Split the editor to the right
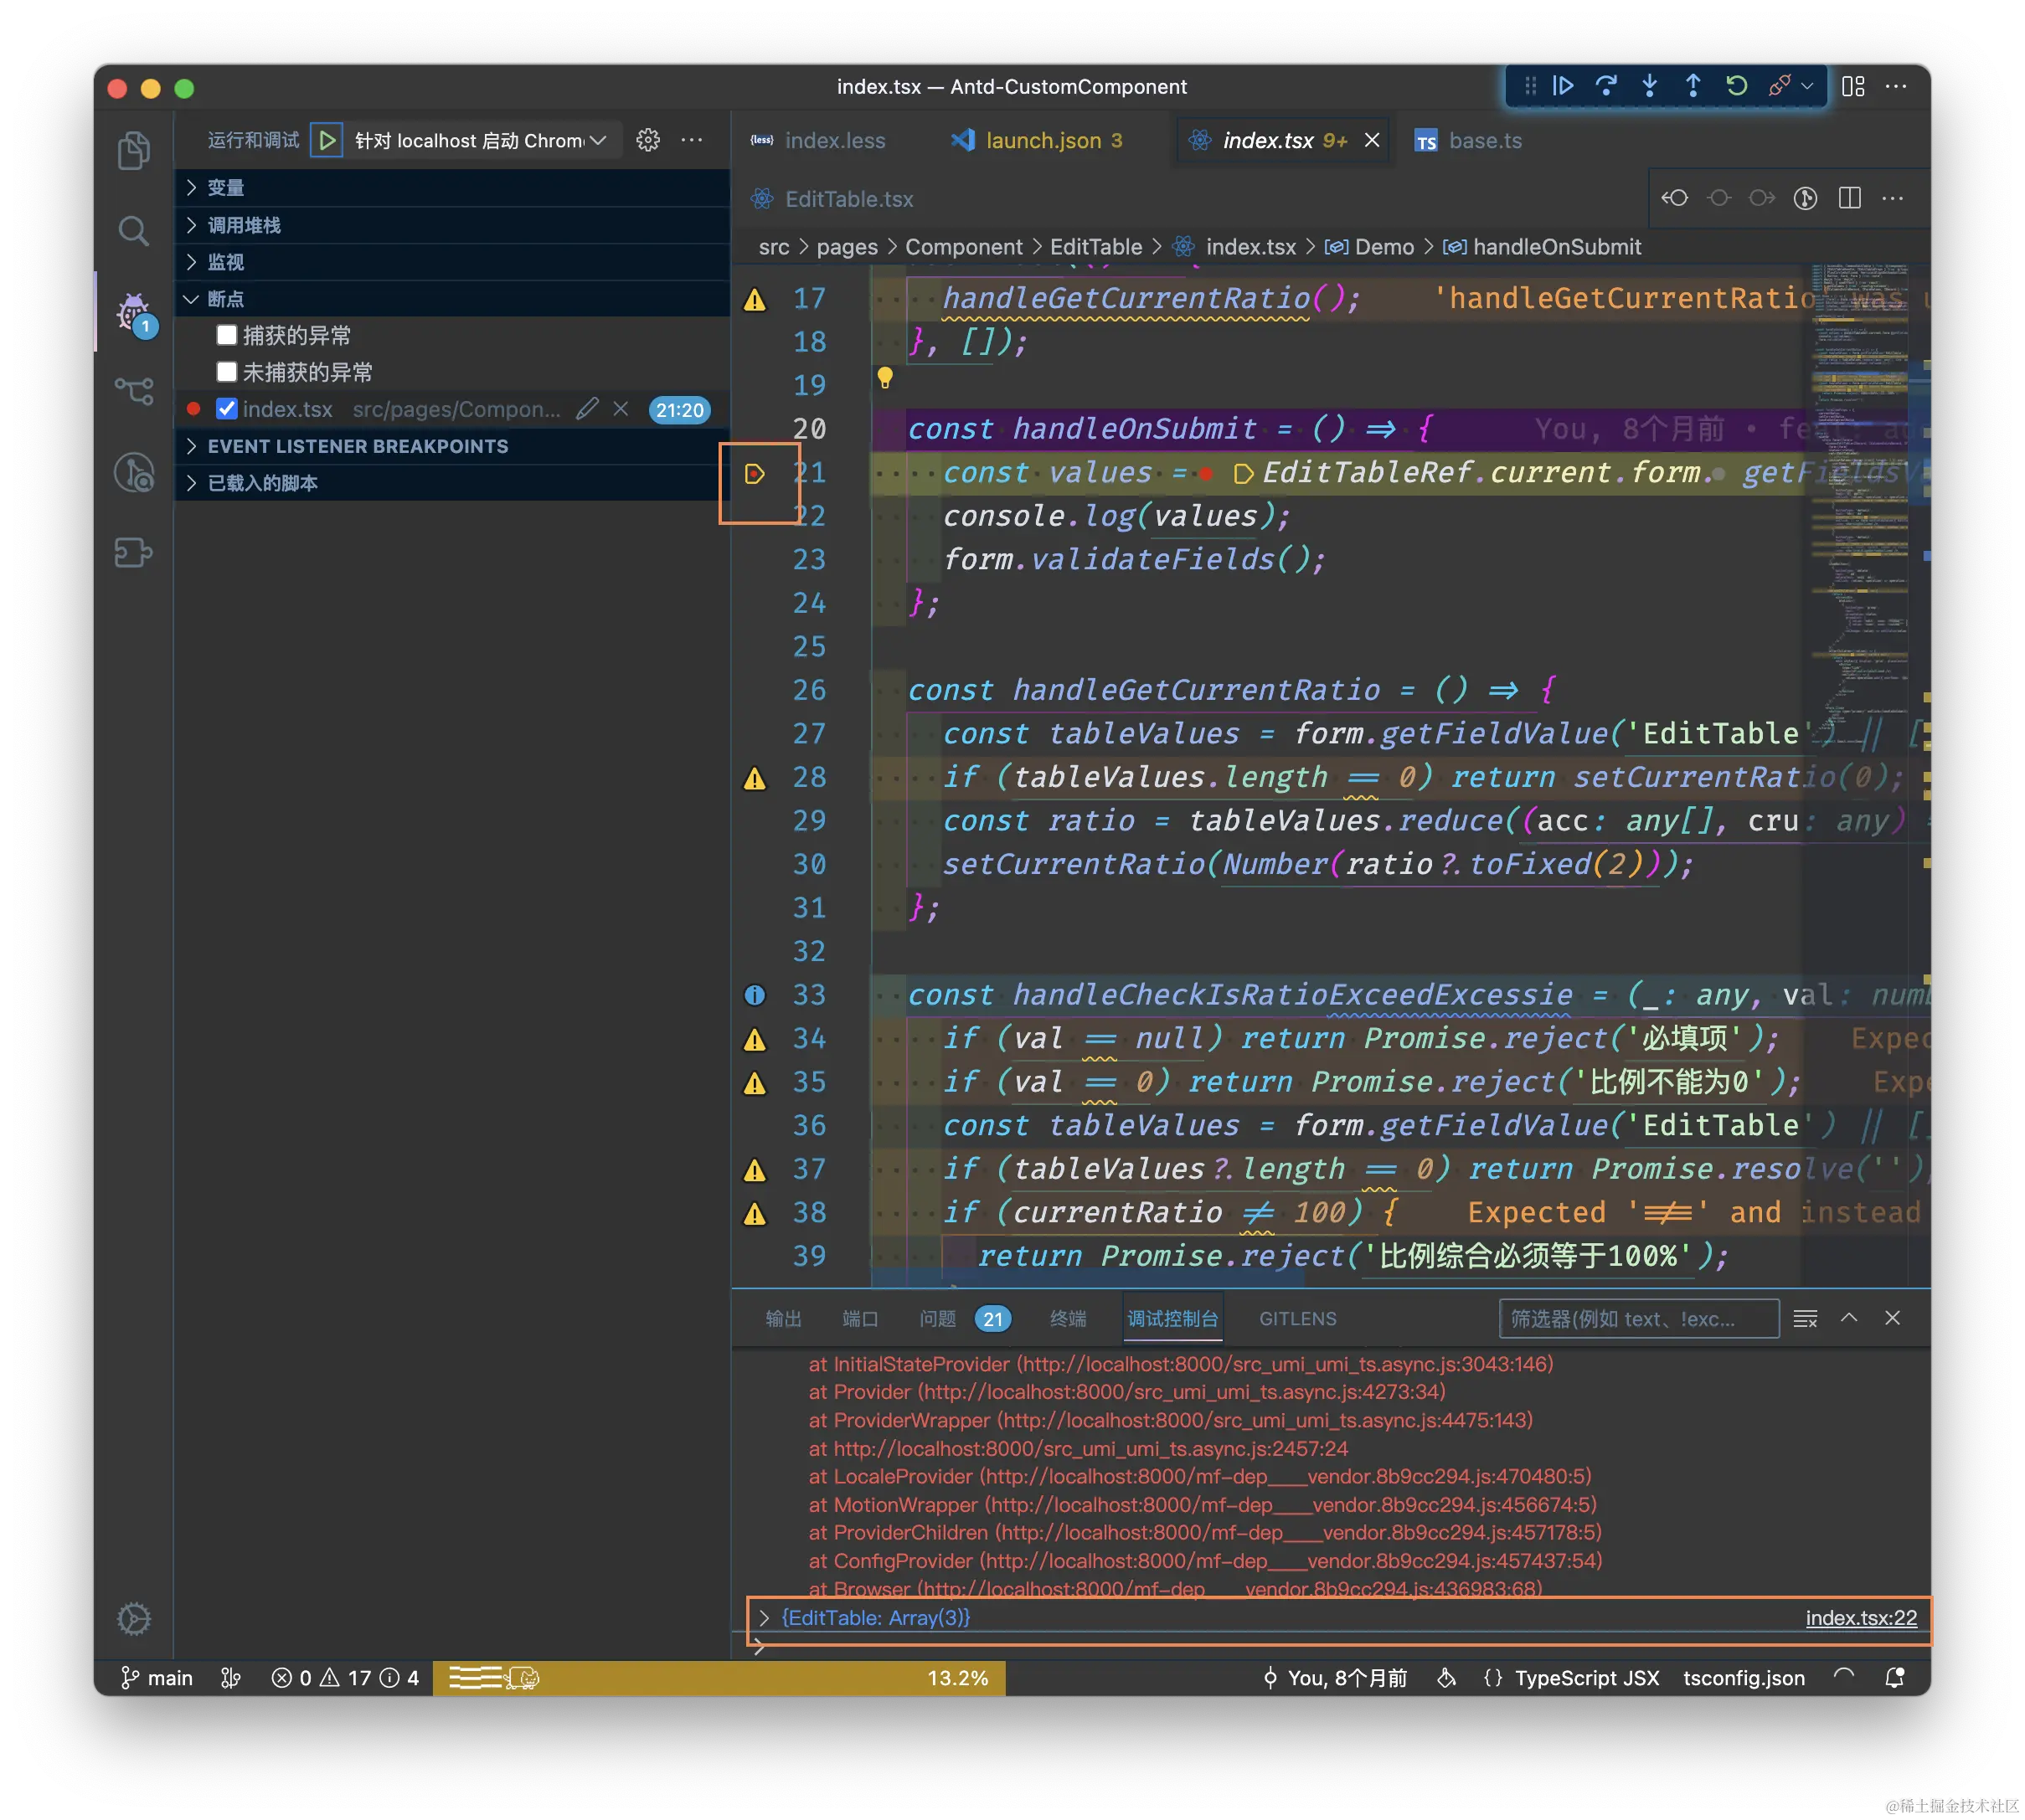The height and width of the screenshot is (1820, 2025). pos(1849,198)
